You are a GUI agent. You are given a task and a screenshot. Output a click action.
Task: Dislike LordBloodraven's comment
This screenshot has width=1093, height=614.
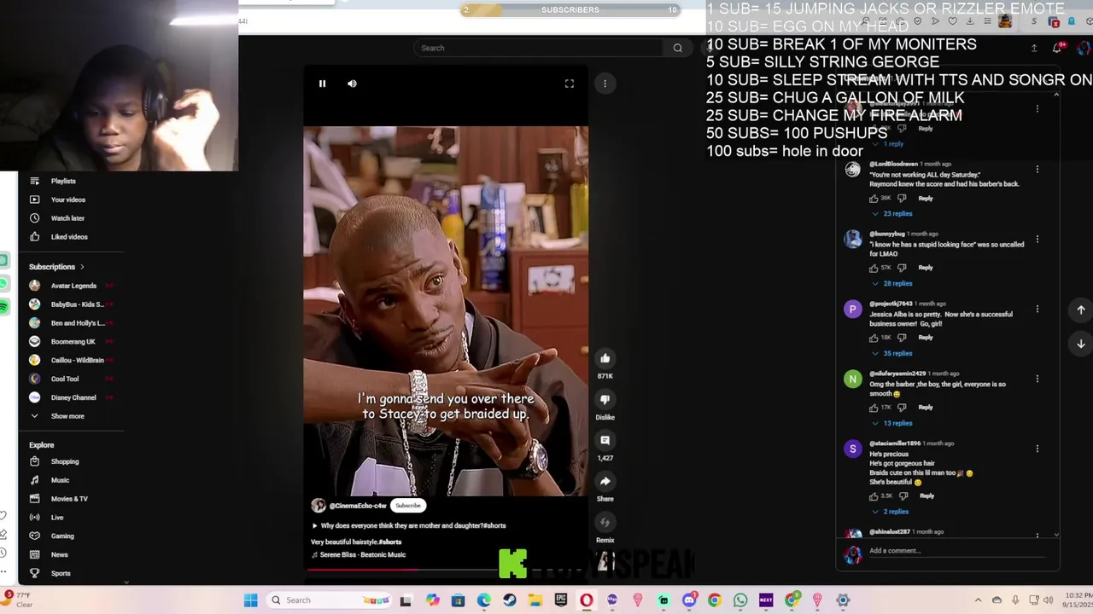click(x=902, y=199)
